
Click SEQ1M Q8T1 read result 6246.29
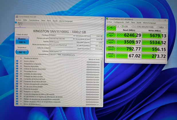[129, 35]
